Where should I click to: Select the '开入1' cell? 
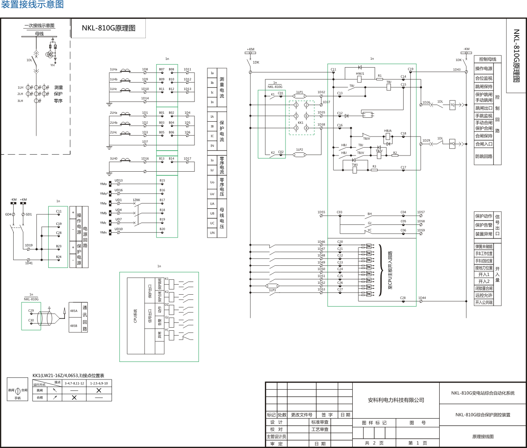pos(484,275)
